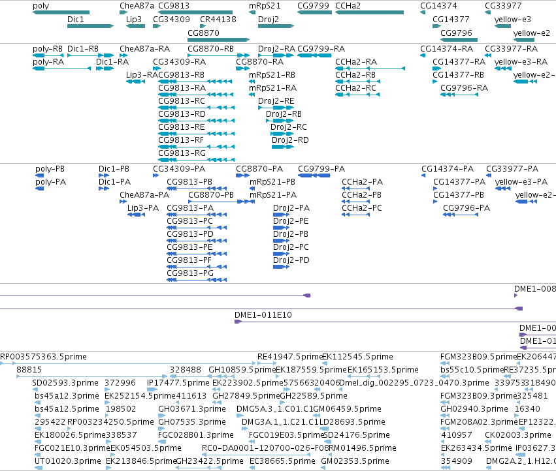
Task: Click the Droj2-RE transcript label
Action: [276, 101]
